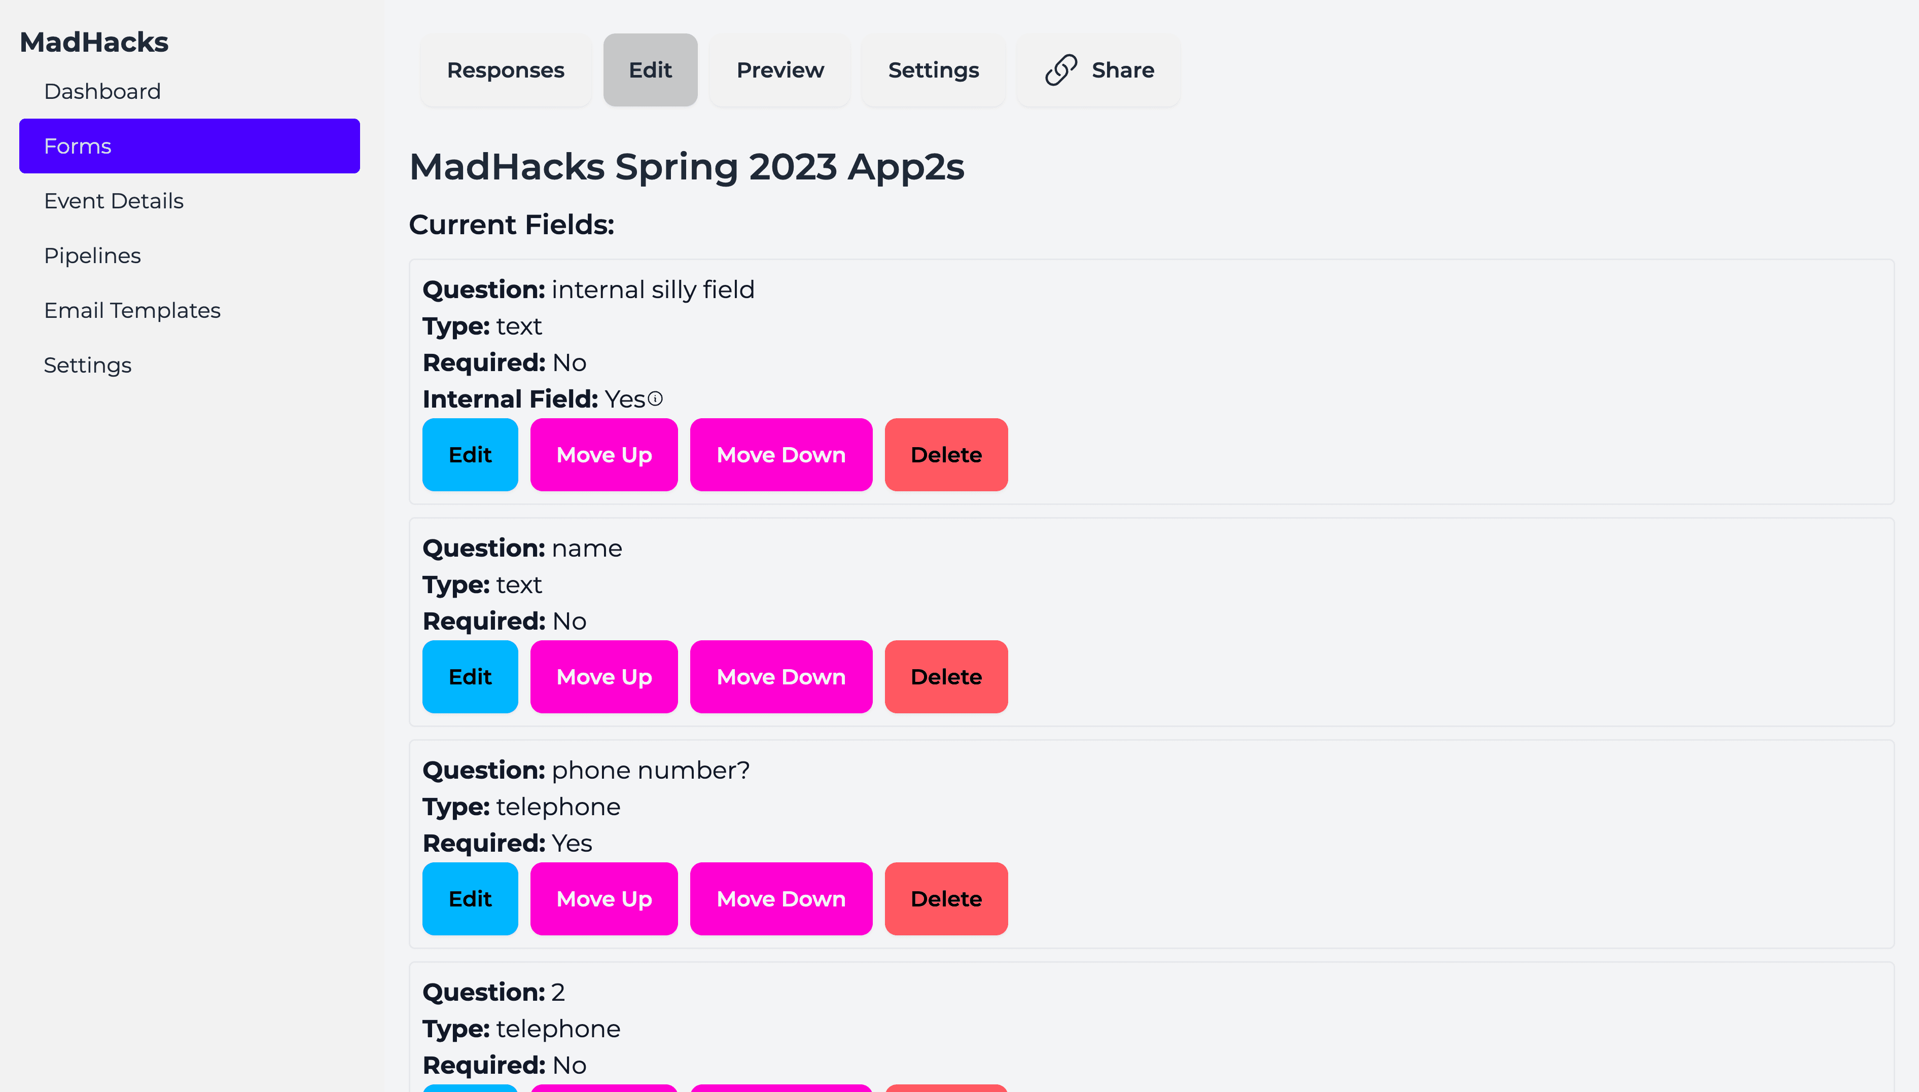Screen dimensions: 1919x1092
Task: Select the Edit tab at top
Action: coord(651,70)
